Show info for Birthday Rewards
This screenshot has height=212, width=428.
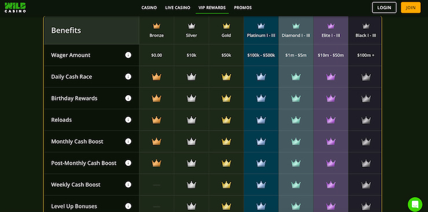pos(128,98)
